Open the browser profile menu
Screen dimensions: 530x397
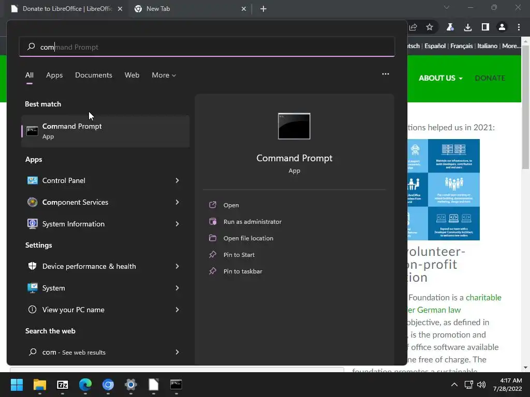point(502,27)
